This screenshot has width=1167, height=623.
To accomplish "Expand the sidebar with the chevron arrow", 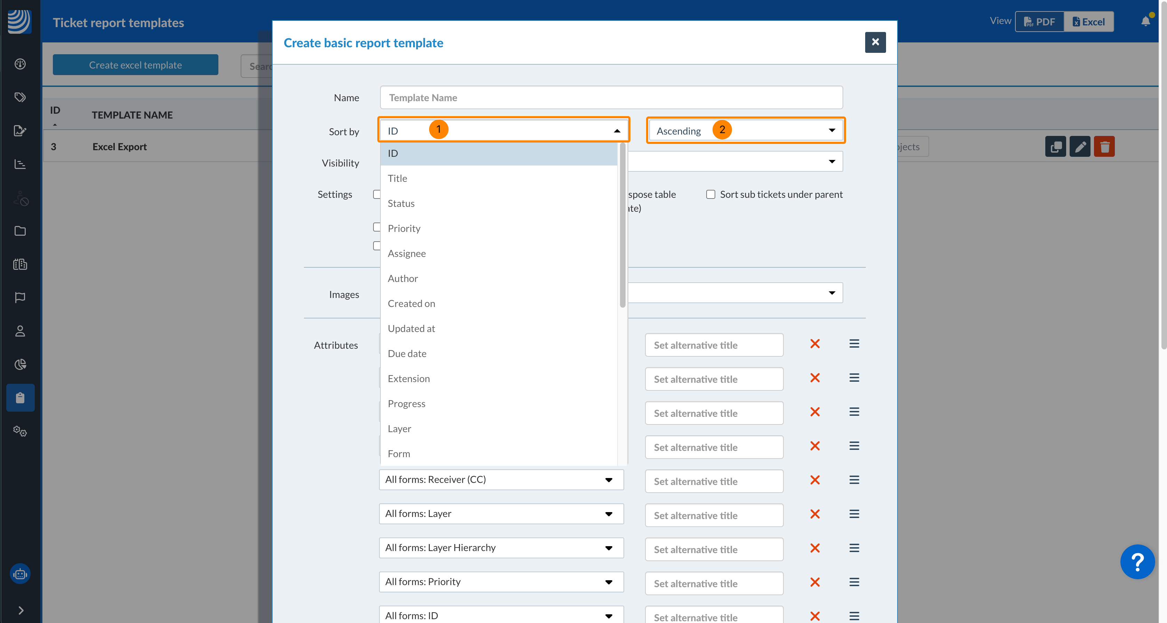I will point(21,610).
